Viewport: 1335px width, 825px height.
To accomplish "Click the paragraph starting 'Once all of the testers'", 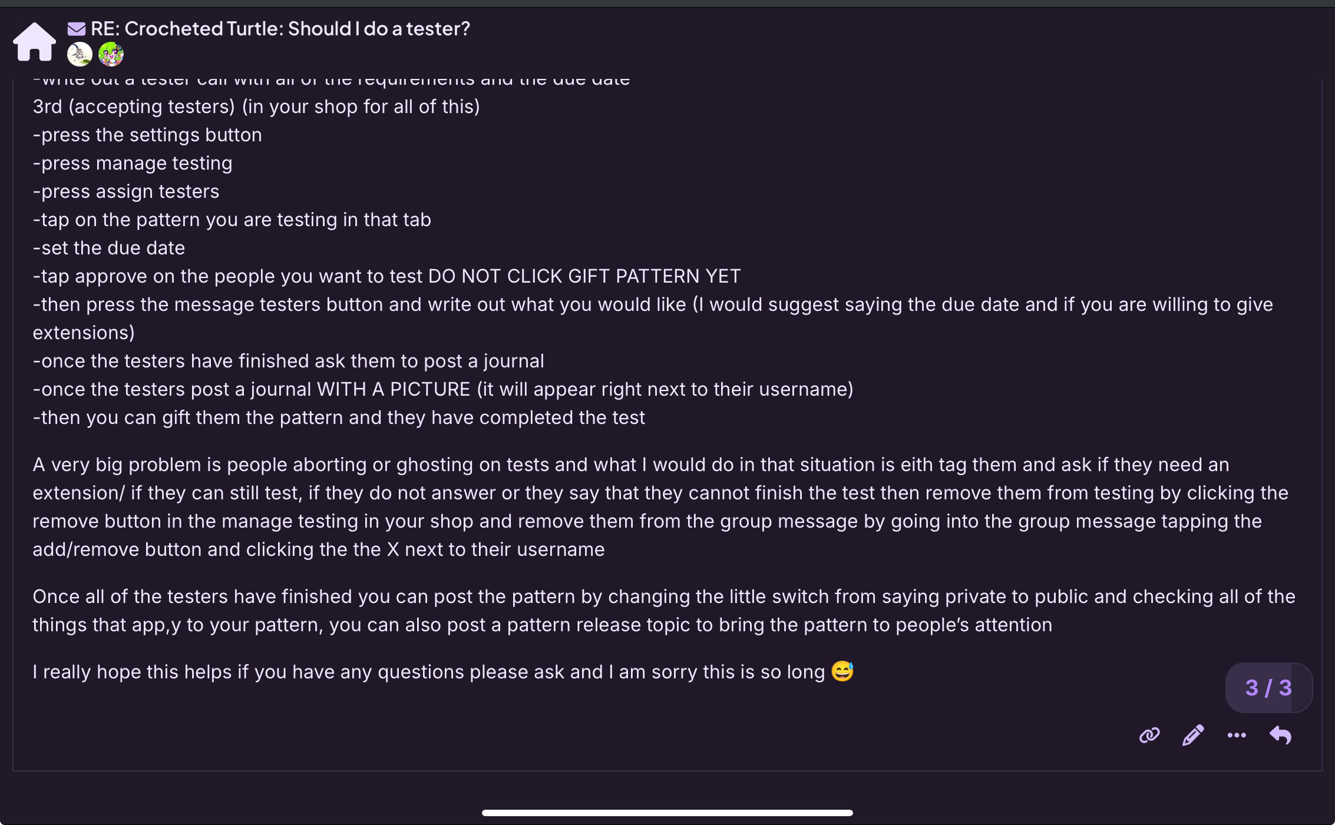I will pos(664,611).
